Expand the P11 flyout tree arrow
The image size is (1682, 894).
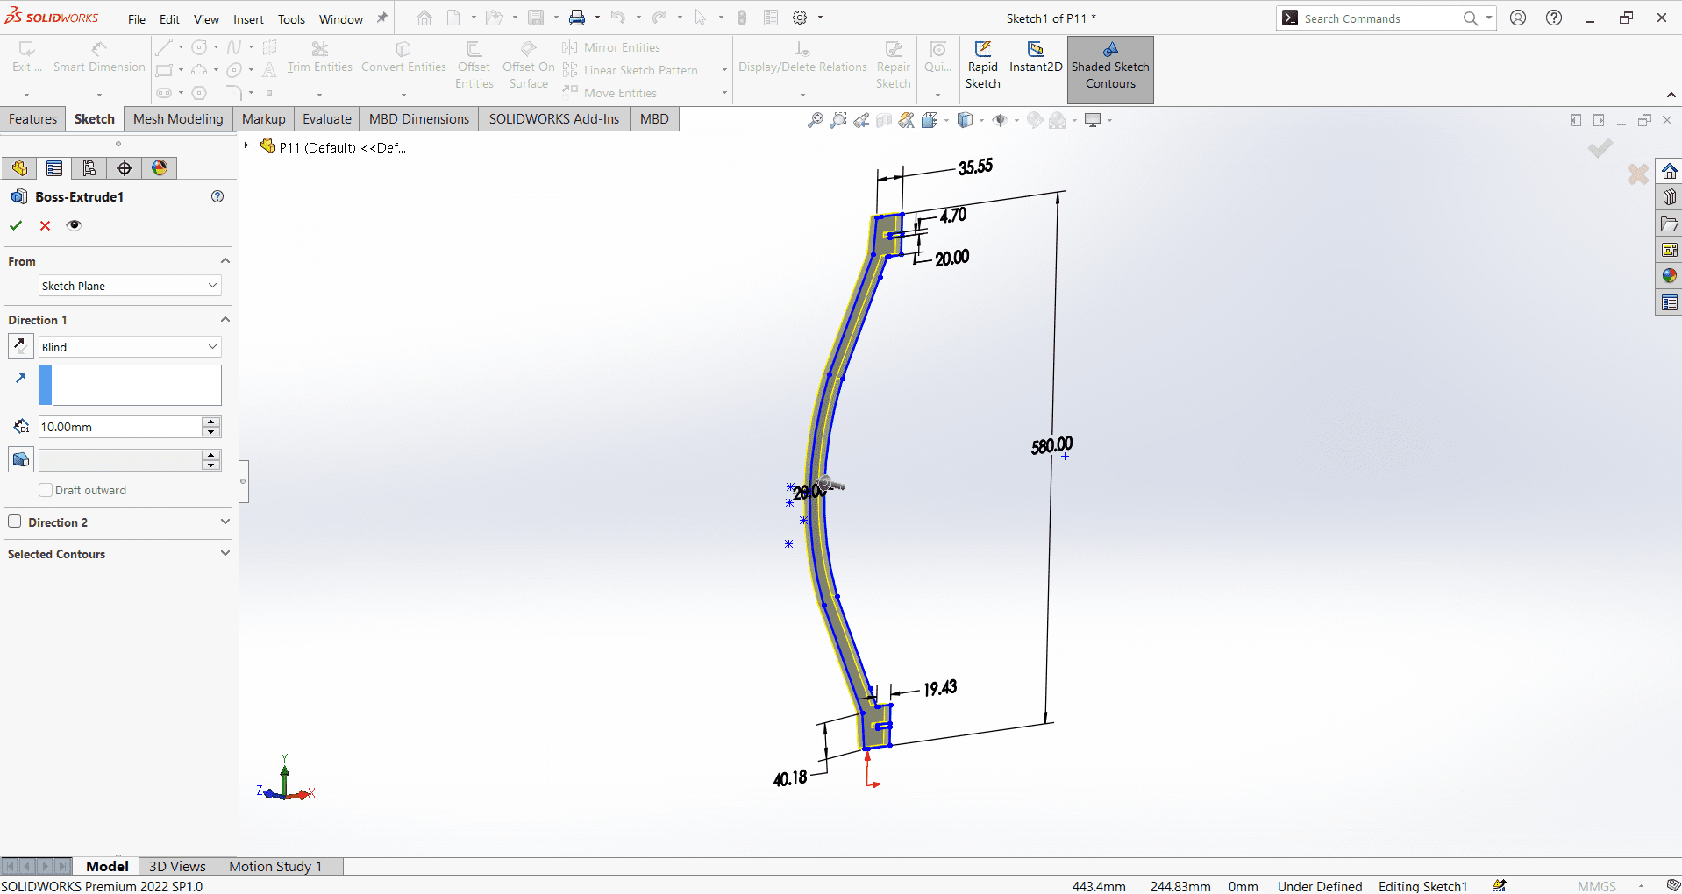246,146
